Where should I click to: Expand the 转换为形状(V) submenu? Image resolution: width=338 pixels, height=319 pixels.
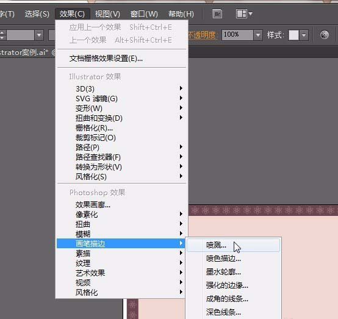[x=122, y=167]
